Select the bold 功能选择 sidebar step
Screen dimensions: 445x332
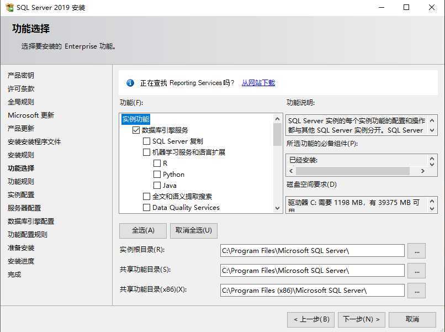coord(21,168)
